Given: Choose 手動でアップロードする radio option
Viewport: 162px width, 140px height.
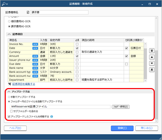Looking at the screenshot, I should pyautogui.click(x=9, y=97).
